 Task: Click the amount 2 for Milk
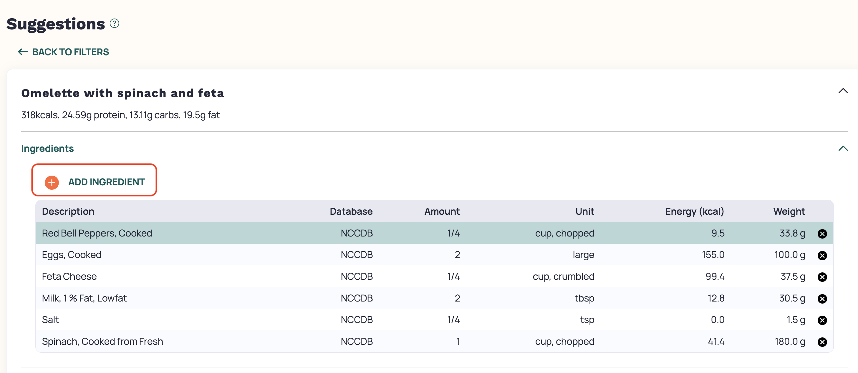pyautogui.click(x=457, y=298)
